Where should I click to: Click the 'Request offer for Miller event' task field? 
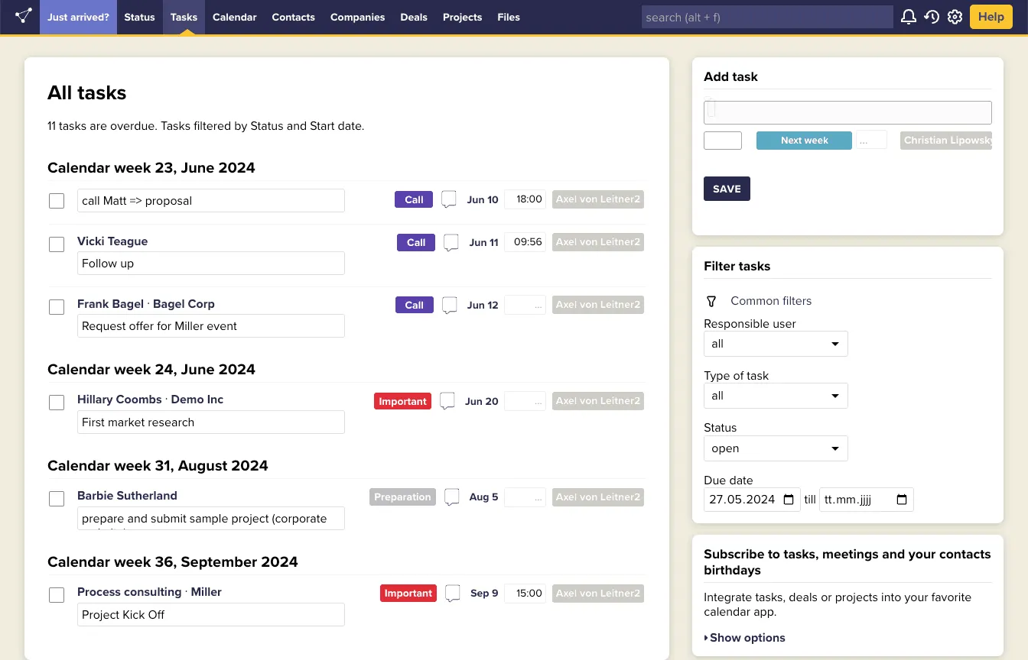pos(211,326)
